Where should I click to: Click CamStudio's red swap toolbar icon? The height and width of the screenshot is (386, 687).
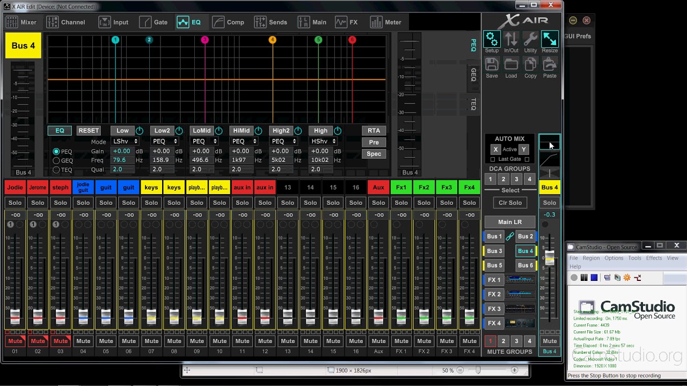click(638, 278)
